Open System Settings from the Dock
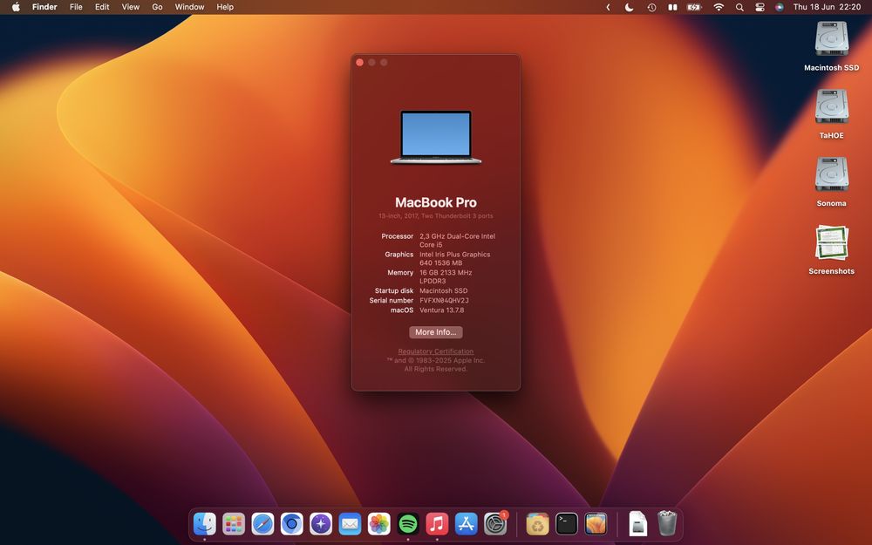 (x=495, y=524)
